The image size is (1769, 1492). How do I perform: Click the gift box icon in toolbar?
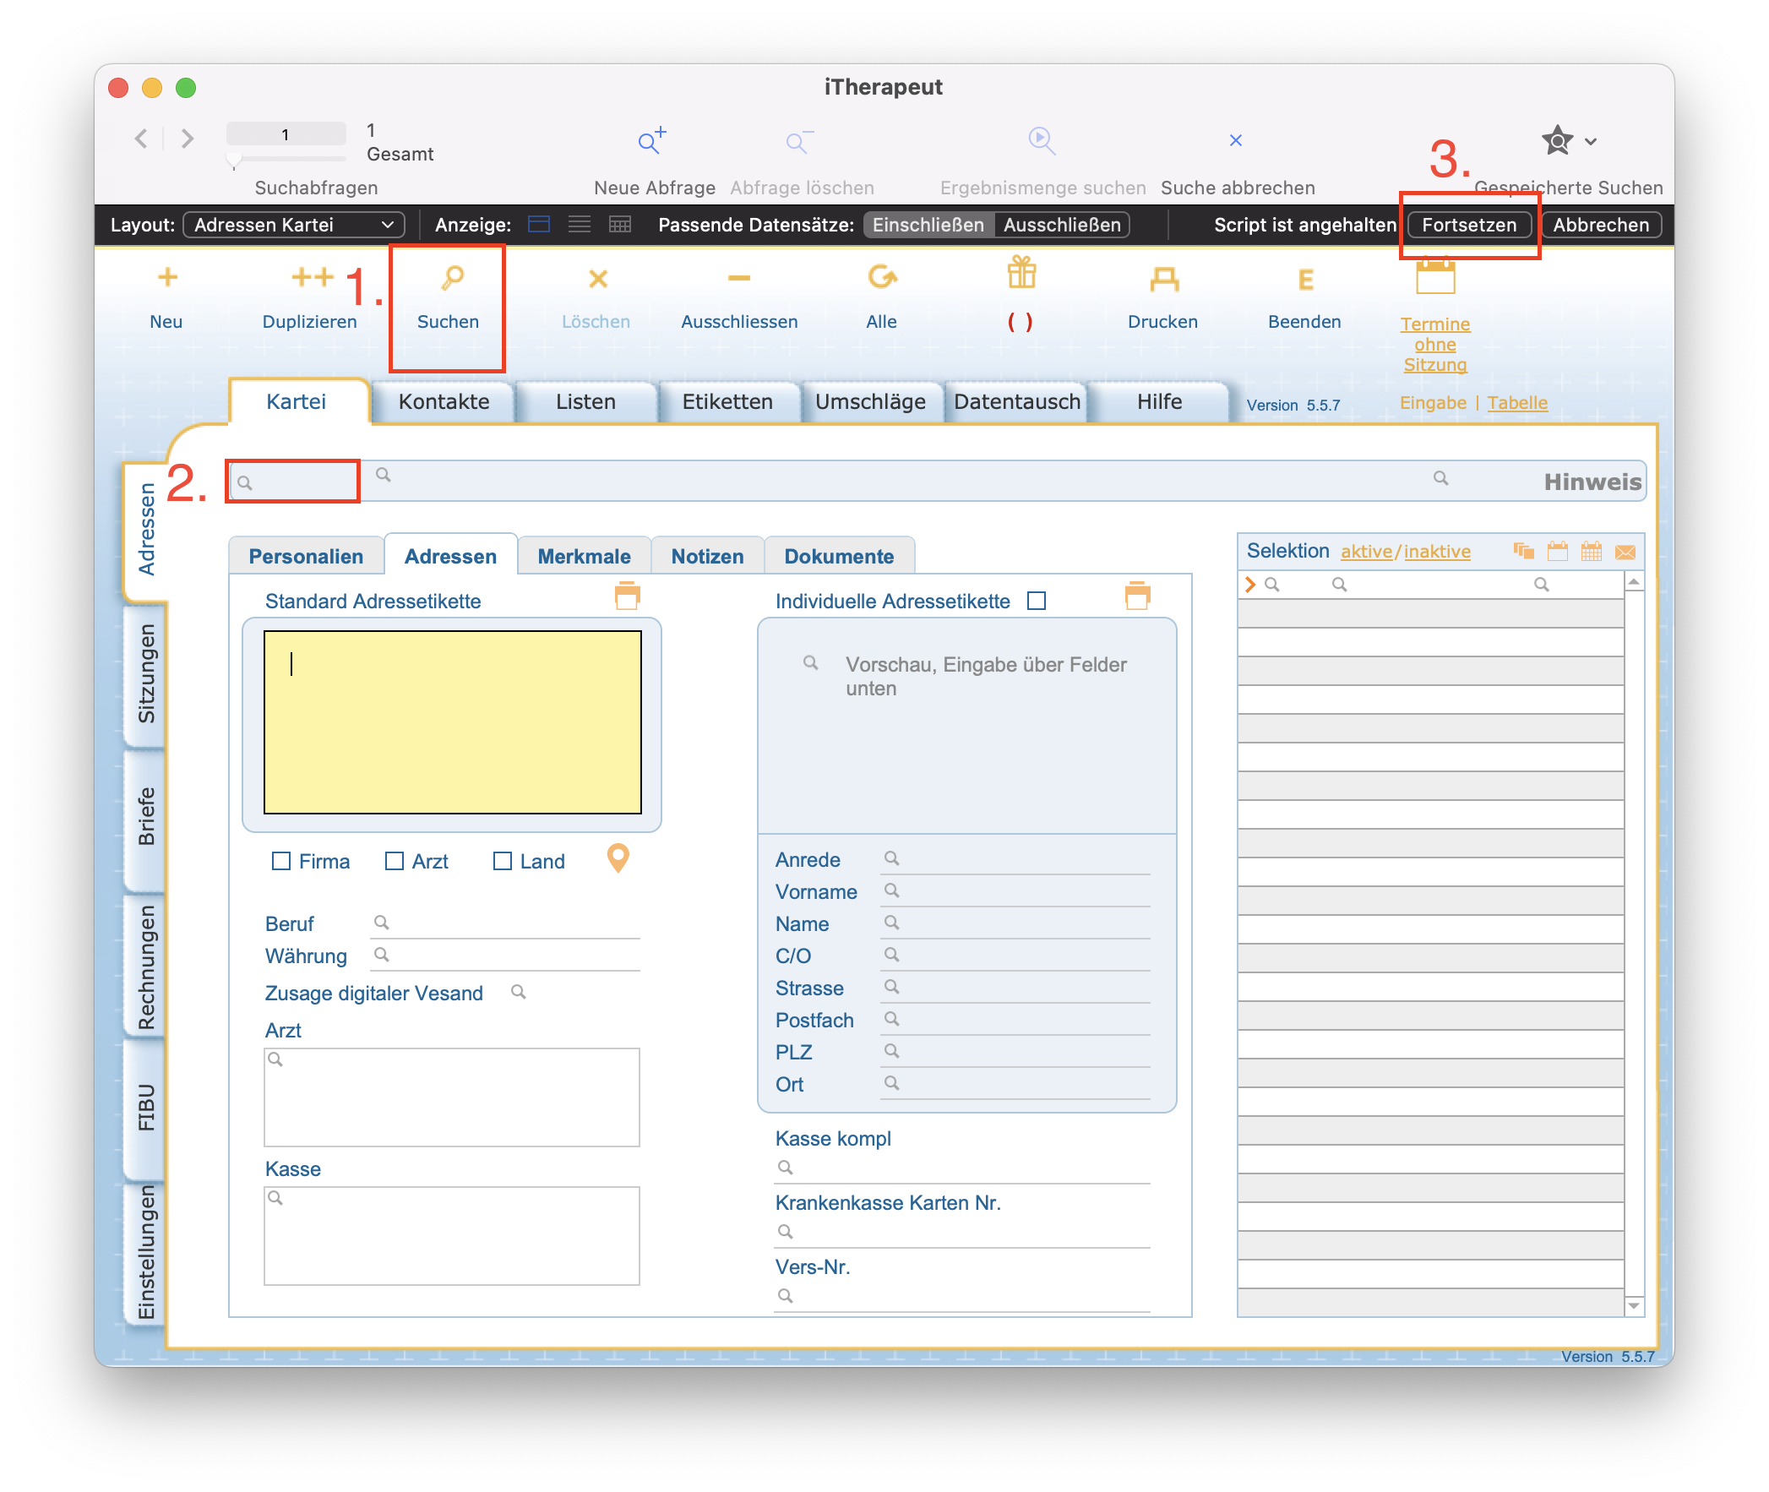(x=1021, y=273)
